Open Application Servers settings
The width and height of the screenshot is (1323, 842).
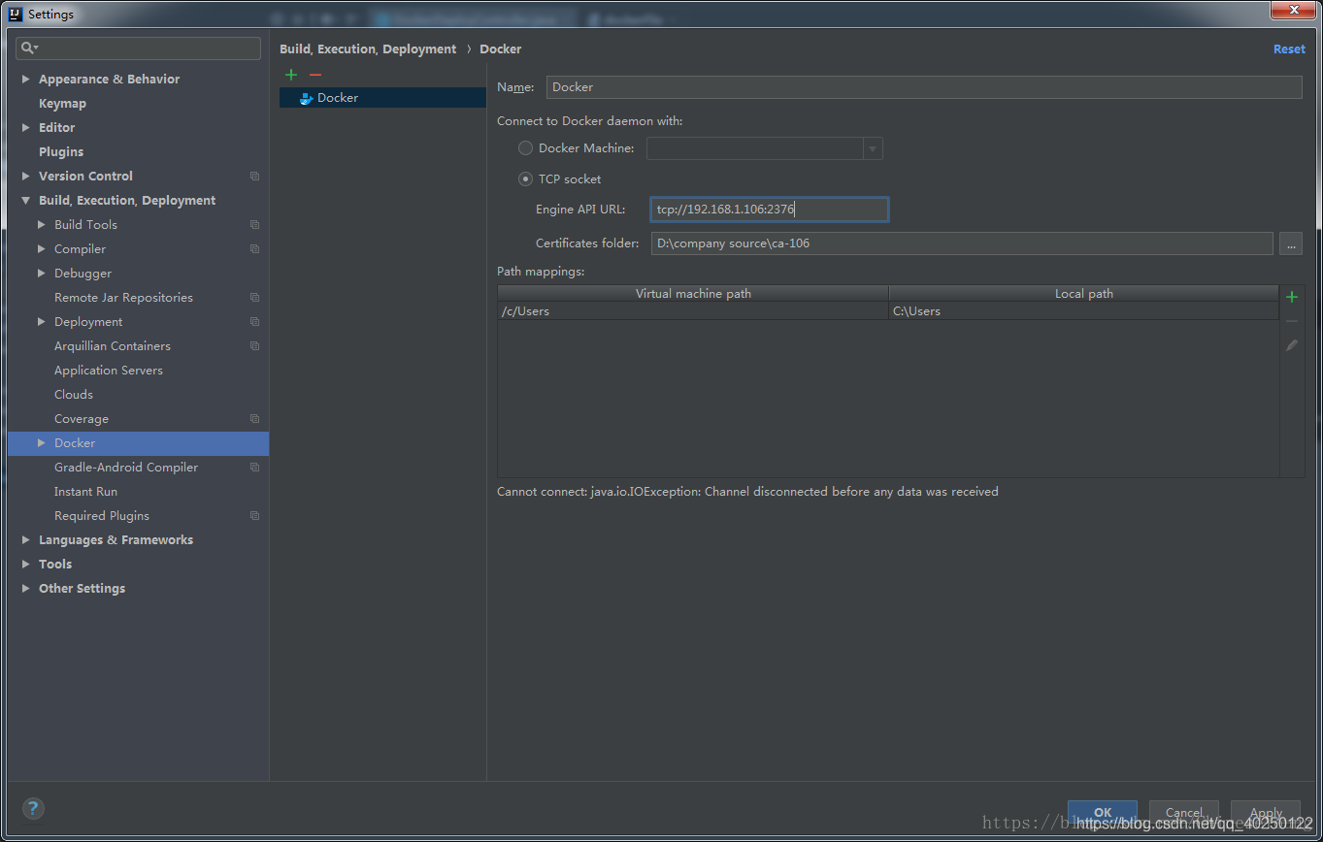(x=109, y=371)
